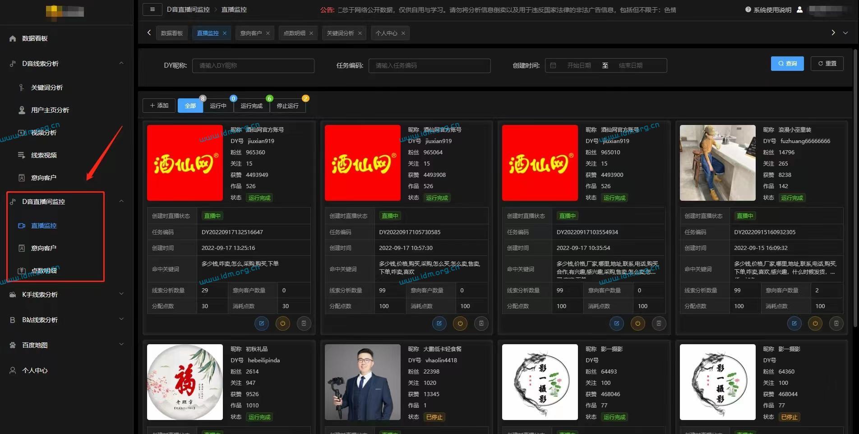
Task: Focus the 任务编码 input field
Action: click(x=429, y=65)
